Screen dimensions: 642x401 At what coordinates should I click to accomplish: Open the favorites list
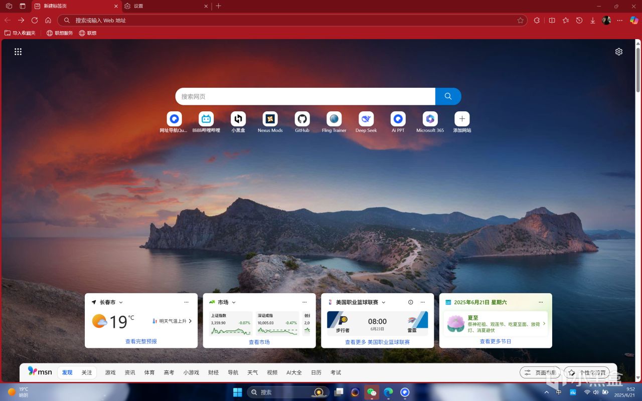coord(566,21)
